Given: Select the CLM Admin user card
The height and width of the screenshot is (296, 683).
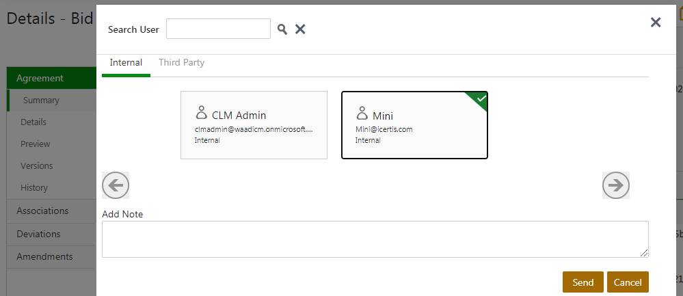Looking at the screenshot, I should tap(254, 125).
